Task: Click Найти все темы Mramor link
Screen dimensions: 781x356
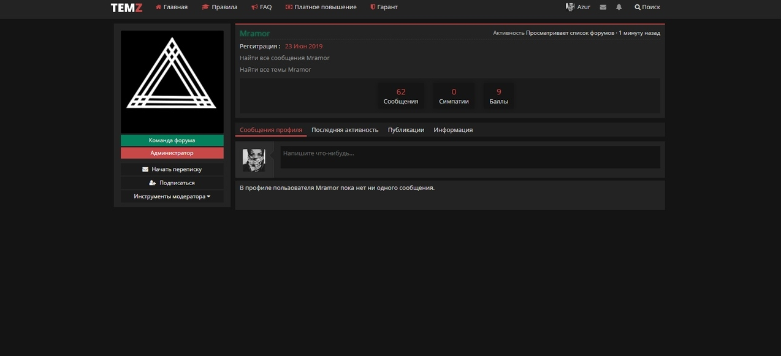Action: (275, 70)
